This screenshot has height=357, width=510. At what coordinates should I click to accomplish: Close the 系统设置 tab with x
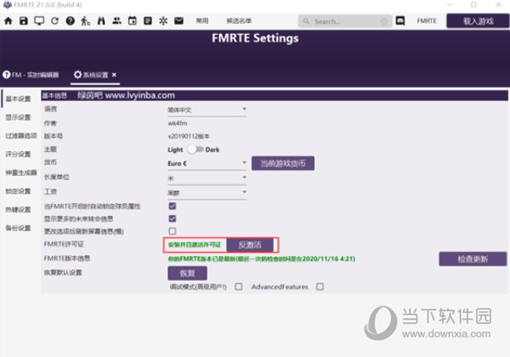pos(114,75)
